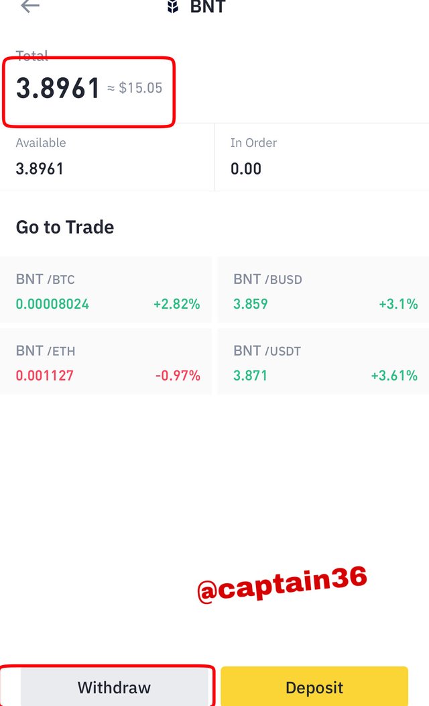This screenshot has width=429, height=706.
Task: Open the BNT/BUSD trading pair
Action: click(323, 289)
